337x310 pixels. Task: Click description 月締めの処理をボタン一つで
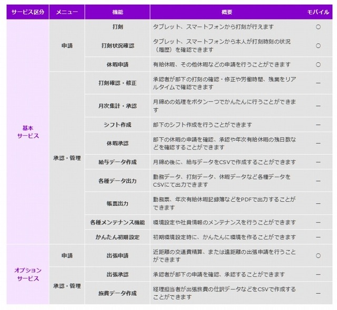[224, 106]
